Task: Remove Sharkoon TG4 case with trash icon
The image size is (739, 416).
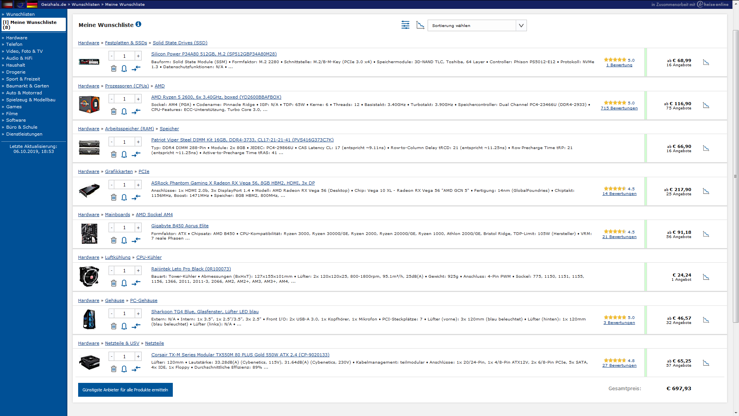Action: [x=114, y=326]
